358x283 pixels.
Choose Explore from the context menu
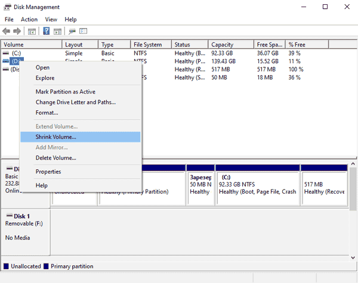tap(81, 78)
